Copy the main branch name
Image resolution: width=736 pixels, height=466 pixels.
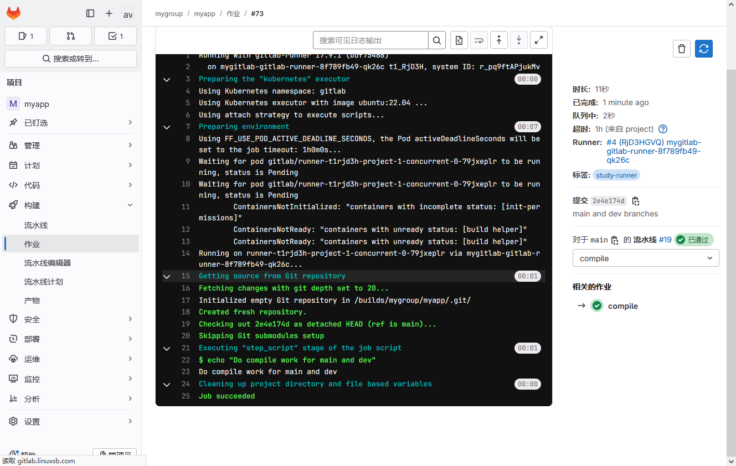615,240
